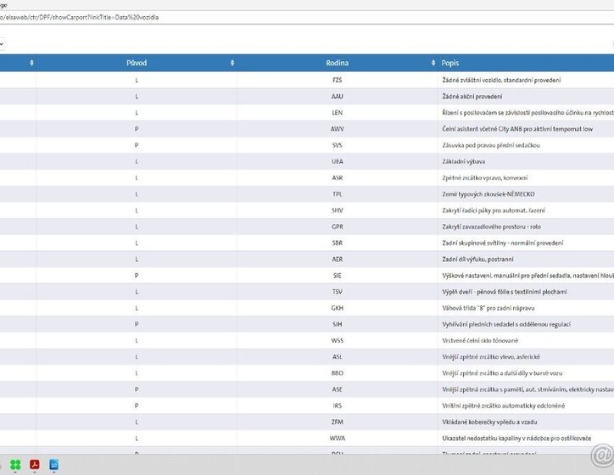Select the TPL family row

tap(338, 194)
